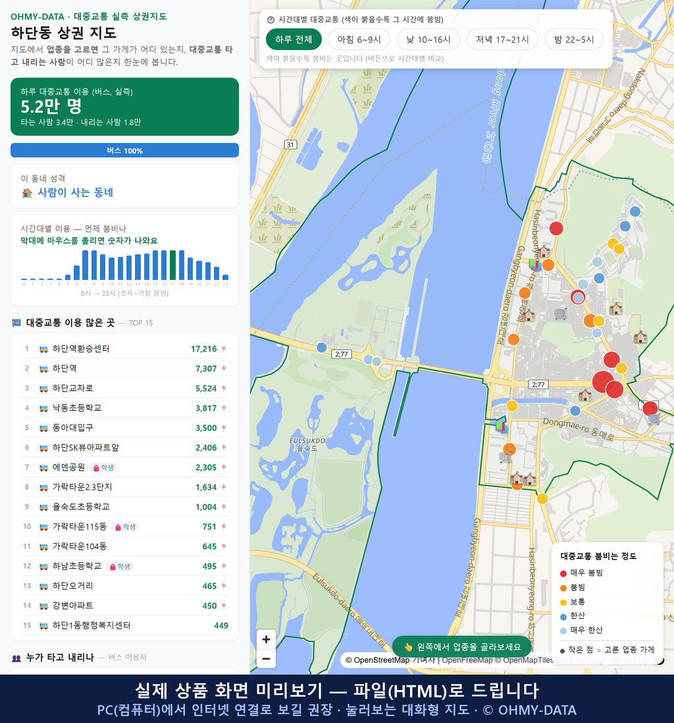Click the yellow 보통 legend dot
This screenshot has width=674, height=723.
coord(563,602)
